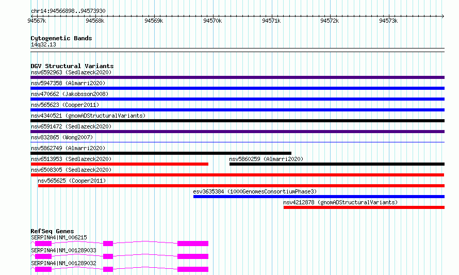This screenshot has height=275, width=459.
Task: Select the nsv4212878 gnomAD red bar
Action: (x=364, y=207)
